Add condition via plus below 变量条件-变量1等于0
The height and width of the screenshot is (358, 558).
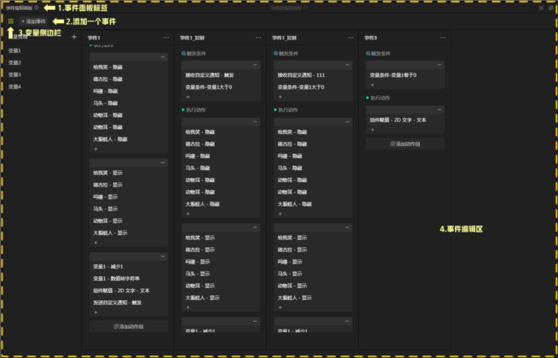pyautogui.click(x=372, y=85)
